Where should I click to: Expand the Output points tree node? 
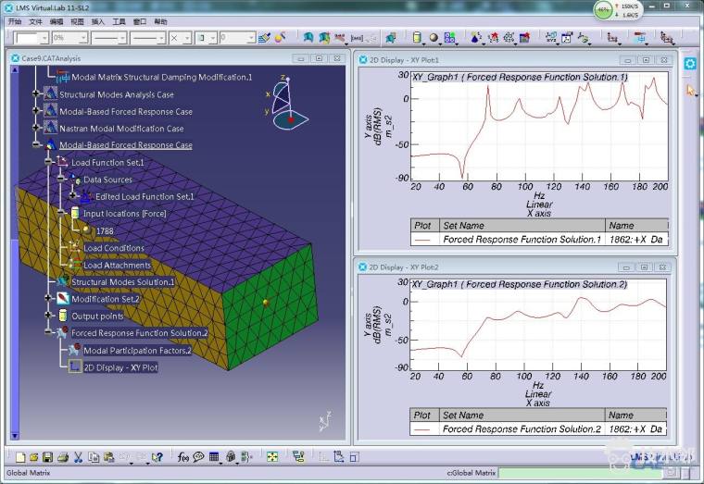point(49,316)
